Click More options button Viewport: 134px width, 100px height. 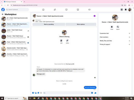81,24
